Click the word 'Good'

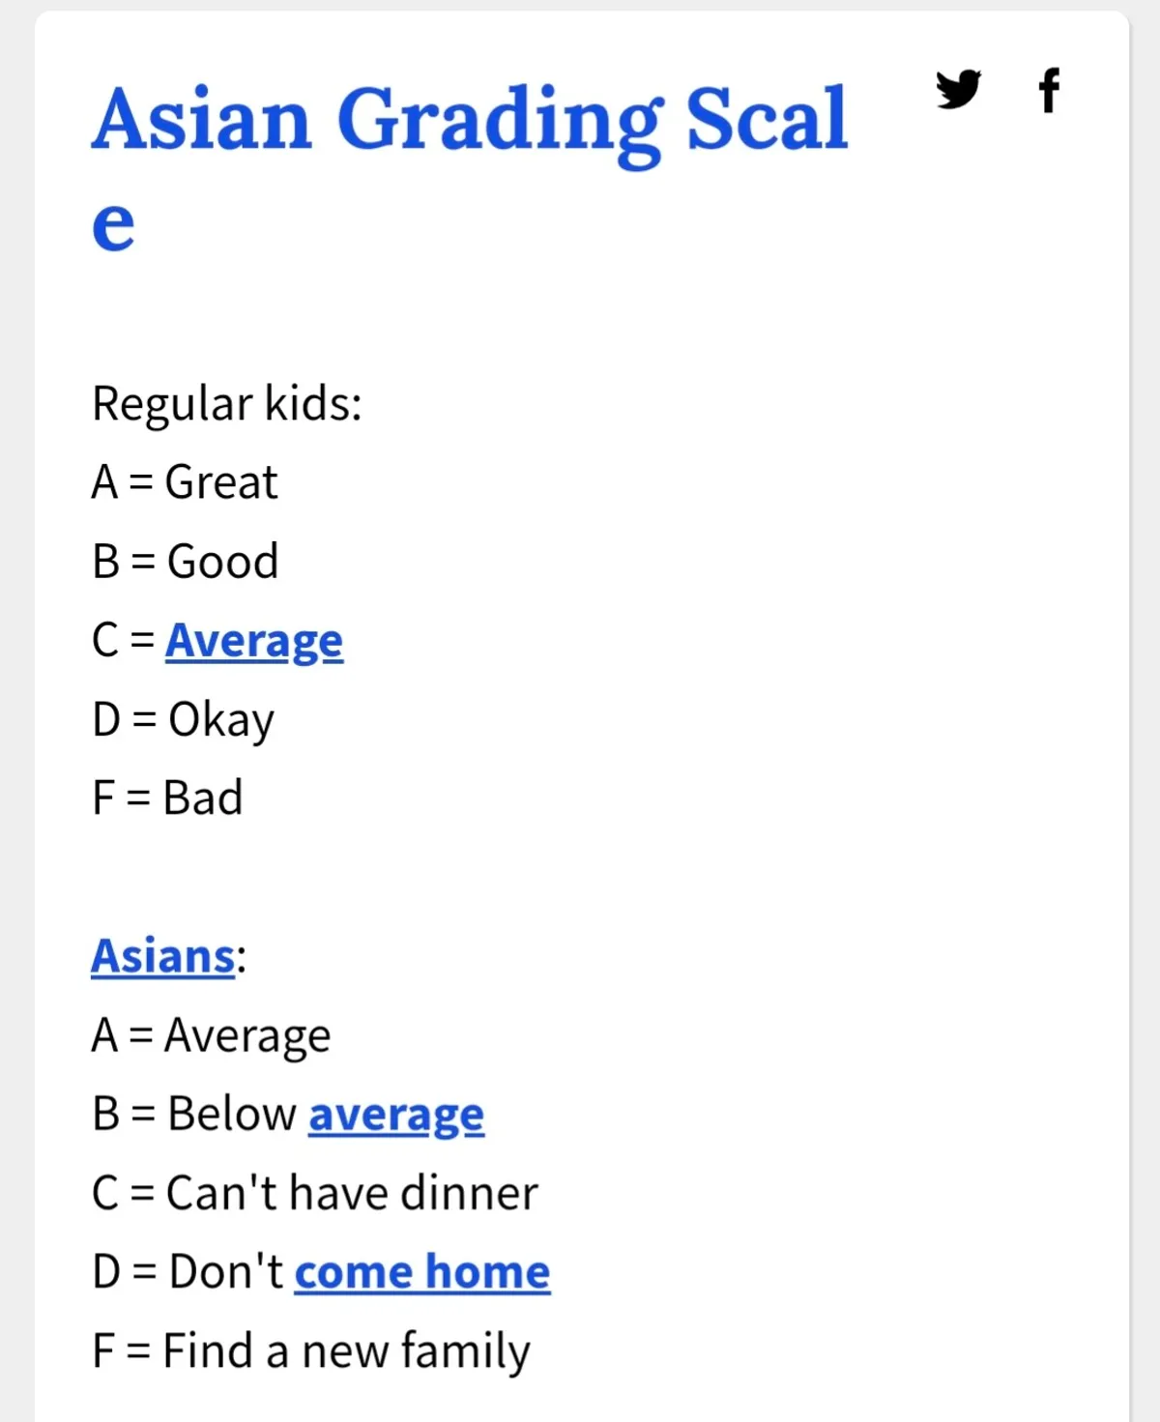(x=223, y=562)
